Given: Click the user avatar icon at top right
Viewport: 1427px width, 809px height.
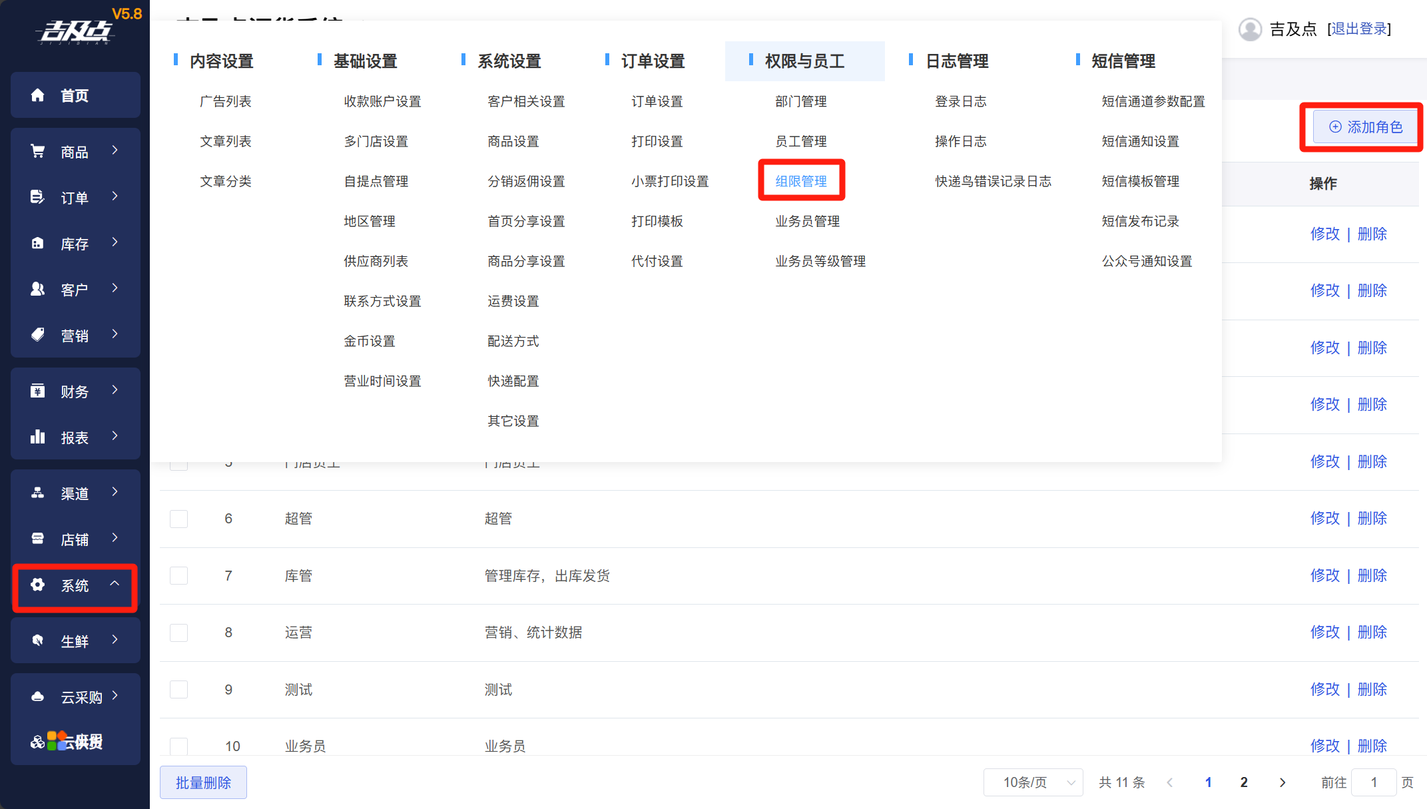Looking at the screenshot, I should coord(1250,29).
